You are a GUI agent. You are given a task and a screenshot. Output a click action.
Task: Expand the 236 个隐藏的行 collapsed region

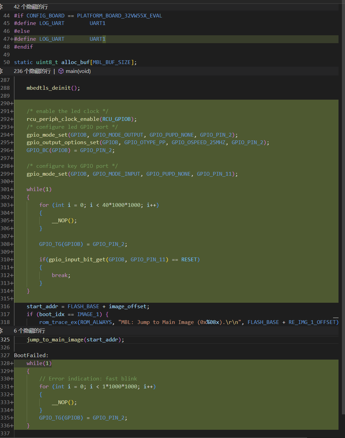pos(32,71)
